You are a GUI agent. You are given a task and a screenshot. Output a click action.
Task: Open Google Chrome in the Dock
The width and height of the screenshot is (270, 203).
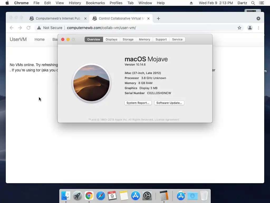[89, 196]
